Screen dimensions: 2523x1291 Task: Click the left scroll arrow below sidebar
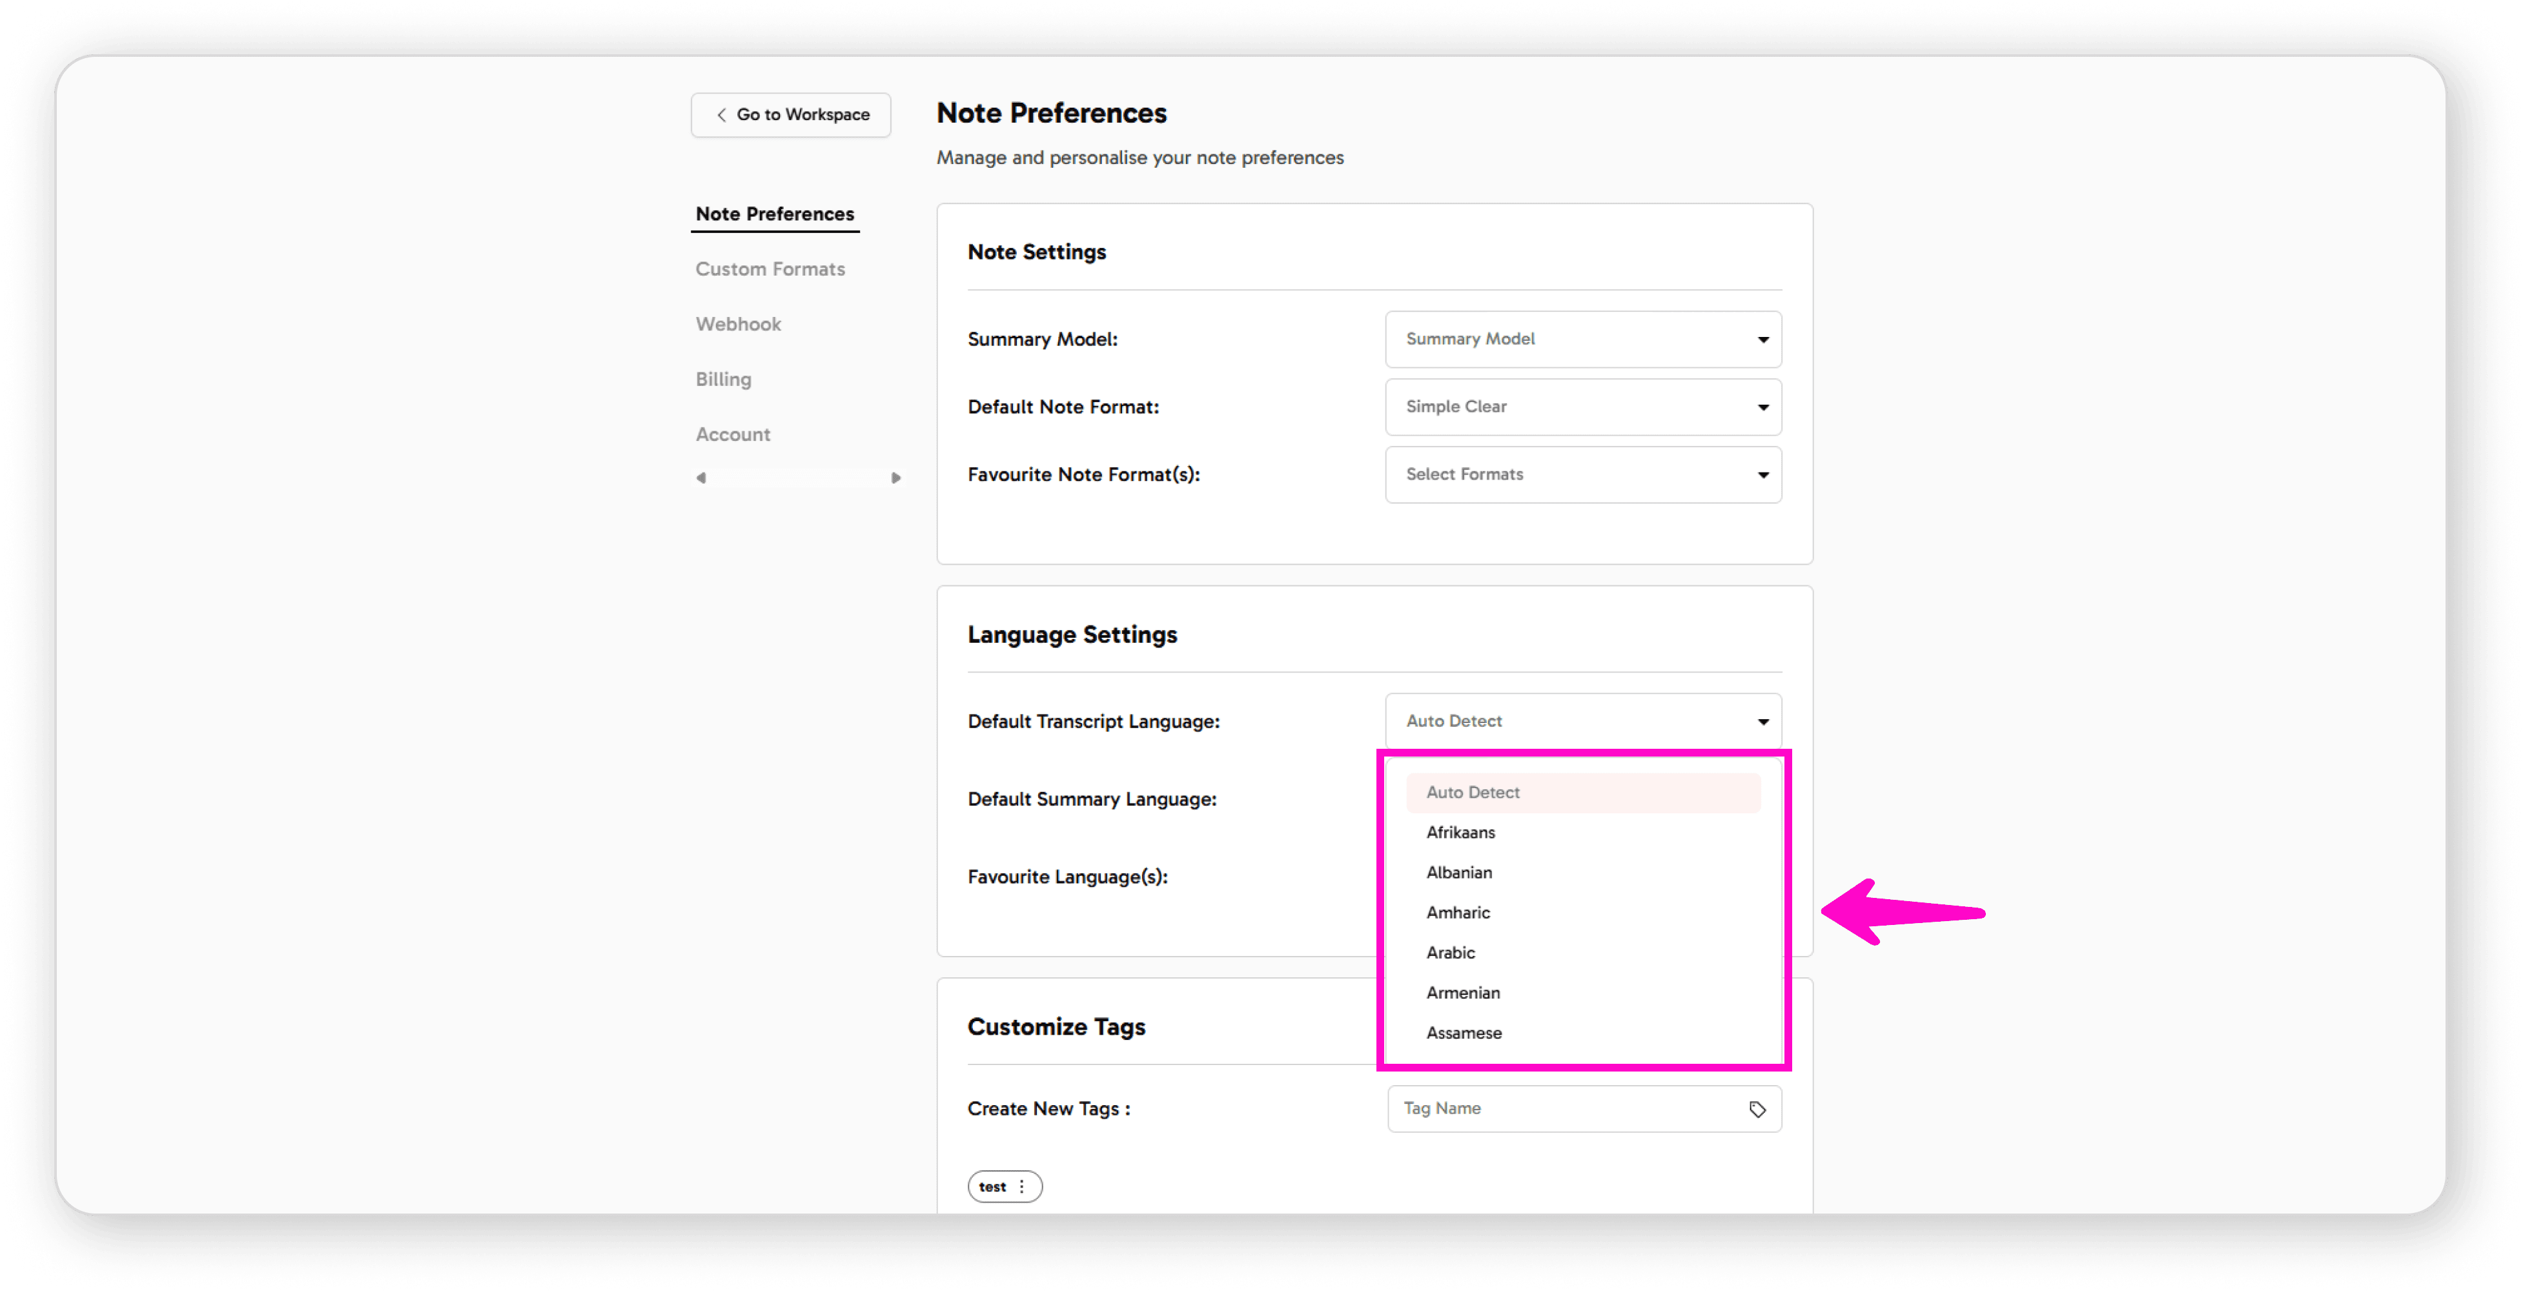pos(701,478)
